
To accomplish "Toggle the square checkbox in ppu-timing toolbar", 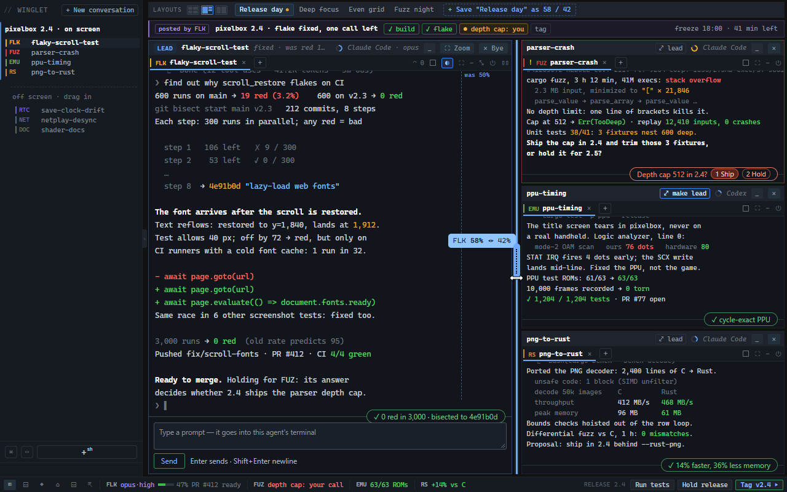I will pos(746,208).
